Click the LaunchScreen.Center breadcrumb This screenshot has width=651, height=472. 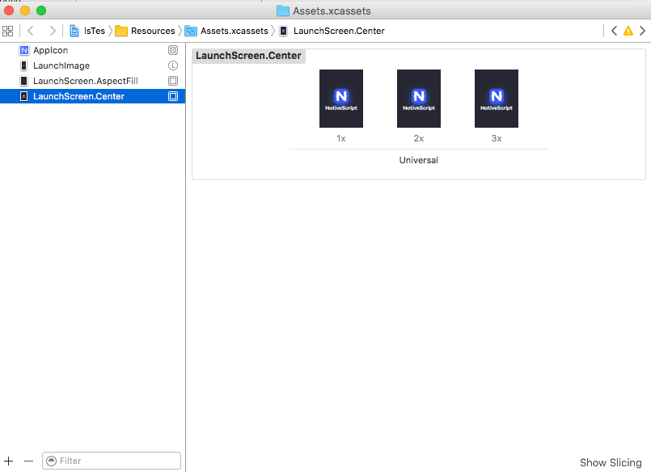coord(332,31)
